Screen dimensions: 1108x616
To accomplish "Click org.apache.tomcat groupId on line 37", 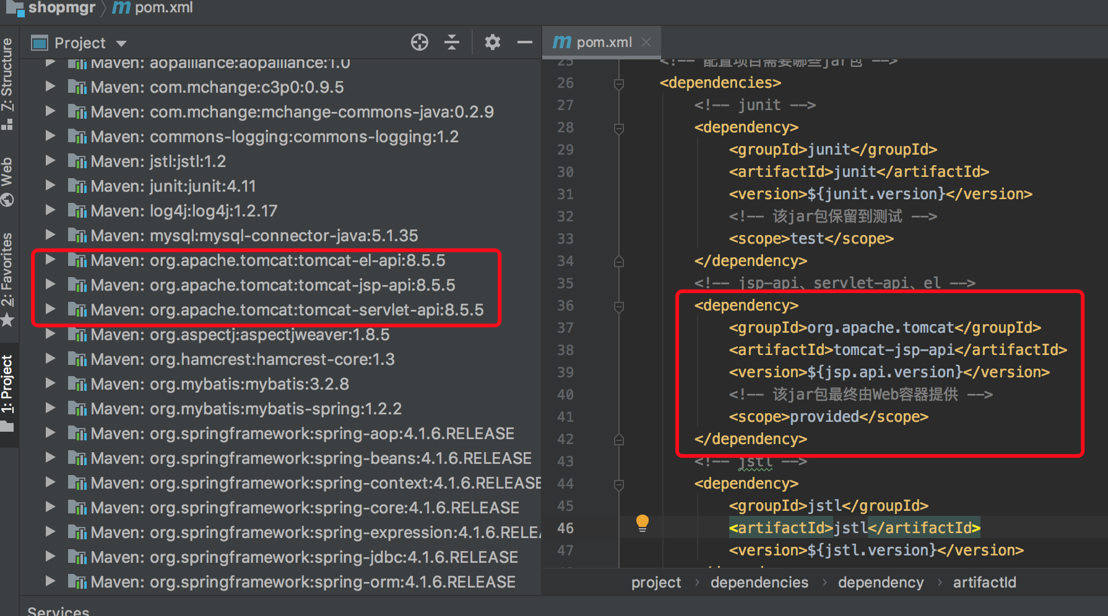I will tap(881, 328).
